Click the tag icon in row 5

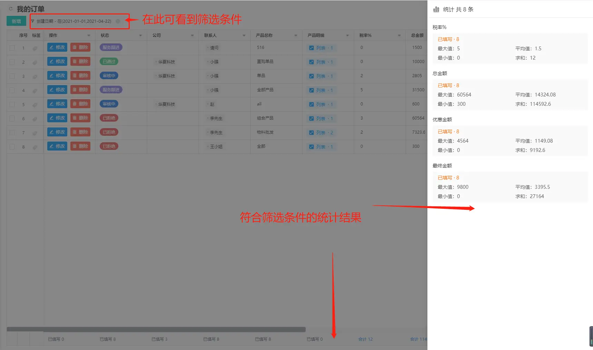click(x=35, y=105)
